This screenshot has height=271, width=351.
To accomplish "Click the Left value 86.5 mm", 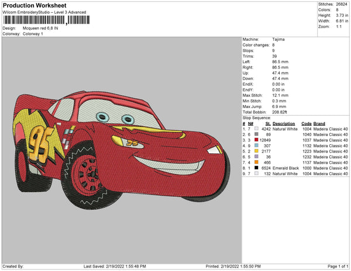I will (280, 62).
